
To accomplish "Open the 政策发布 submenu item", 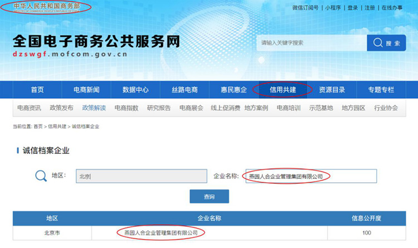I will point(61,108).
